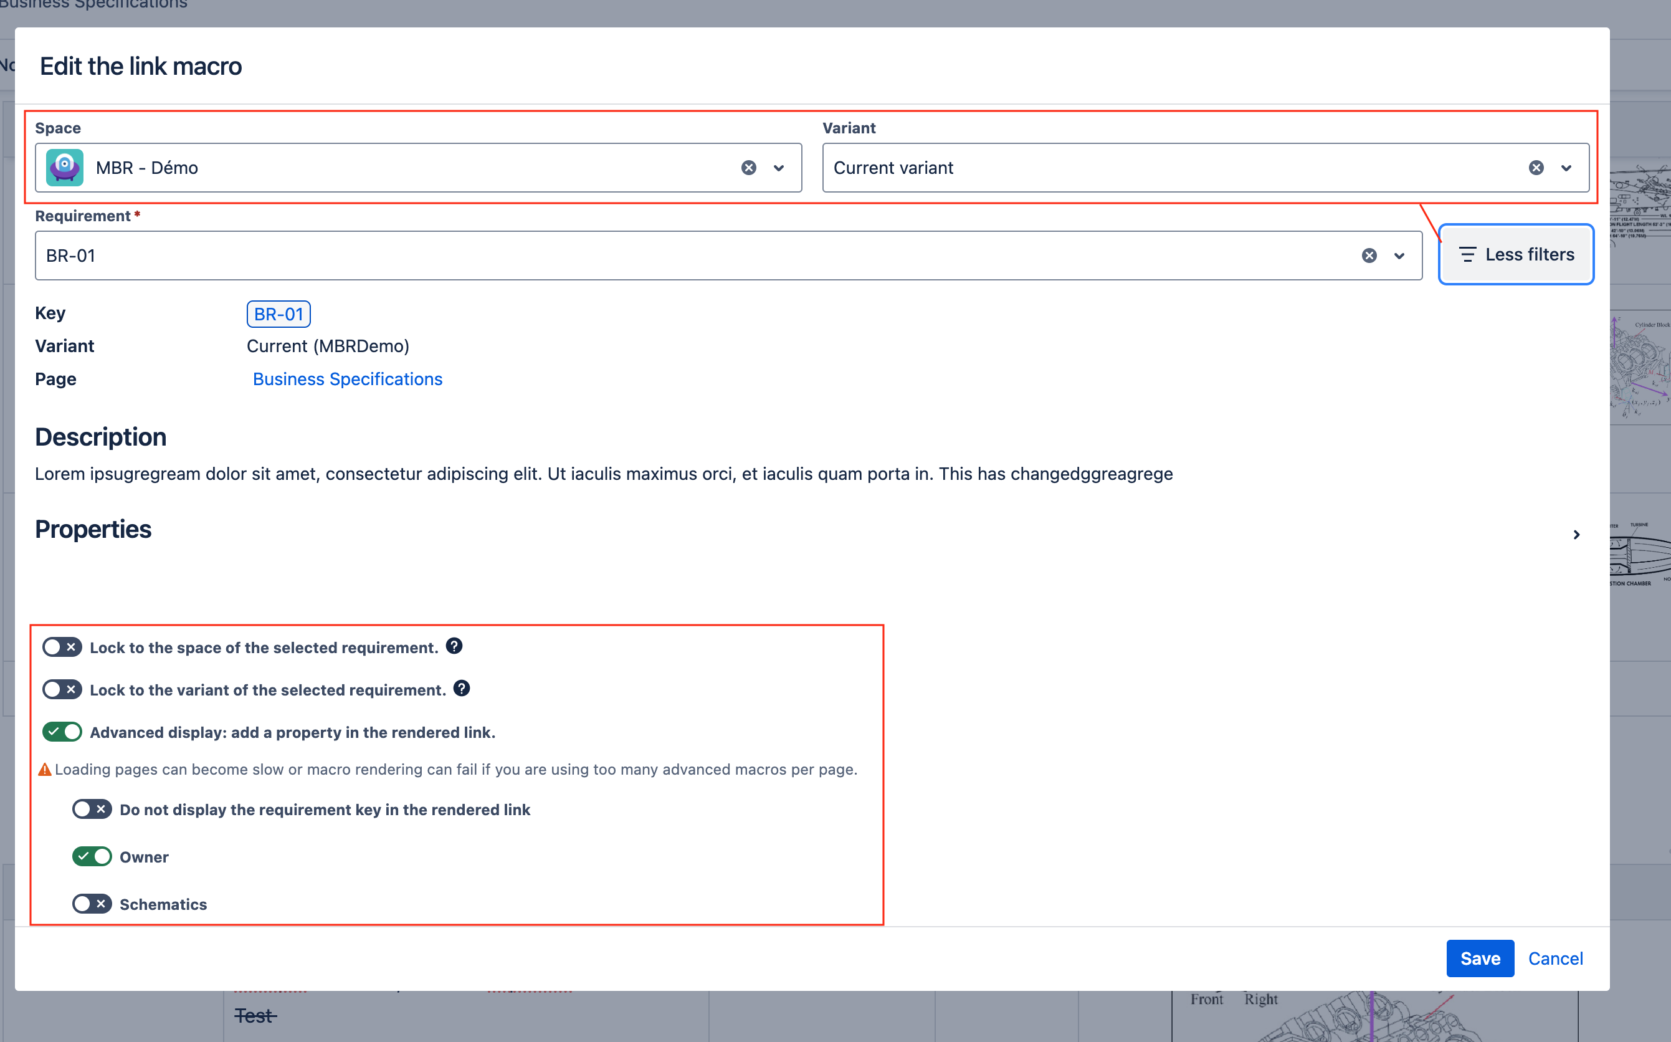Open the Requirement selection dropdown

coord(1399,255)
